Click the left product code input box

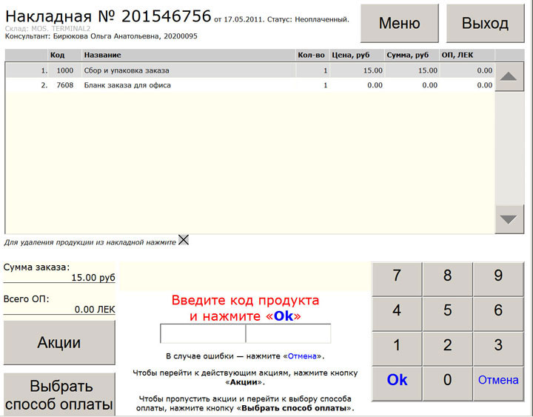point(203,333)
